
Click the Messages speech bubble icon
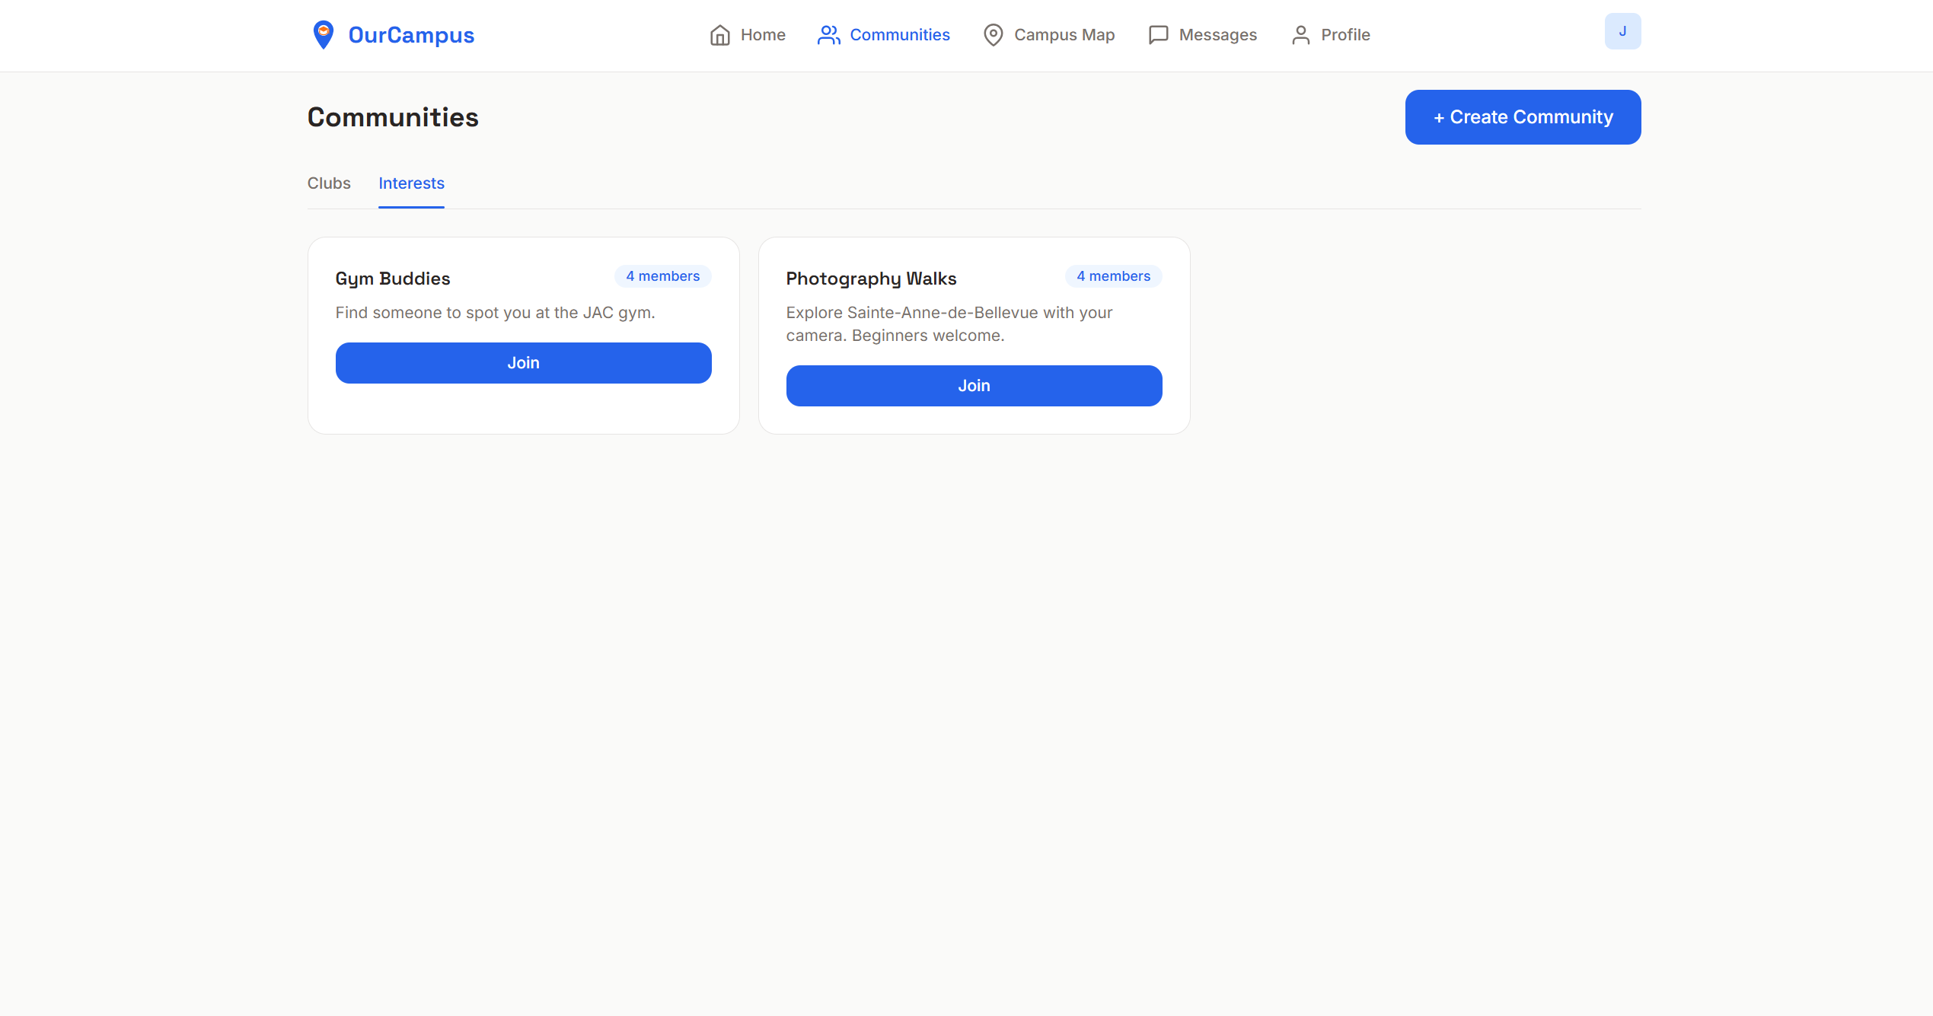pos(1157,35)
